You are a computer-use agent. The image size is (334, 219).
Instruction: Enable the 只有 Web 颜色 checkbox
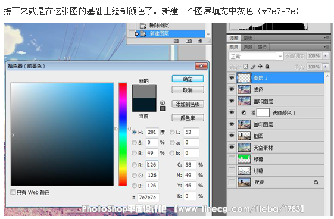13,192
